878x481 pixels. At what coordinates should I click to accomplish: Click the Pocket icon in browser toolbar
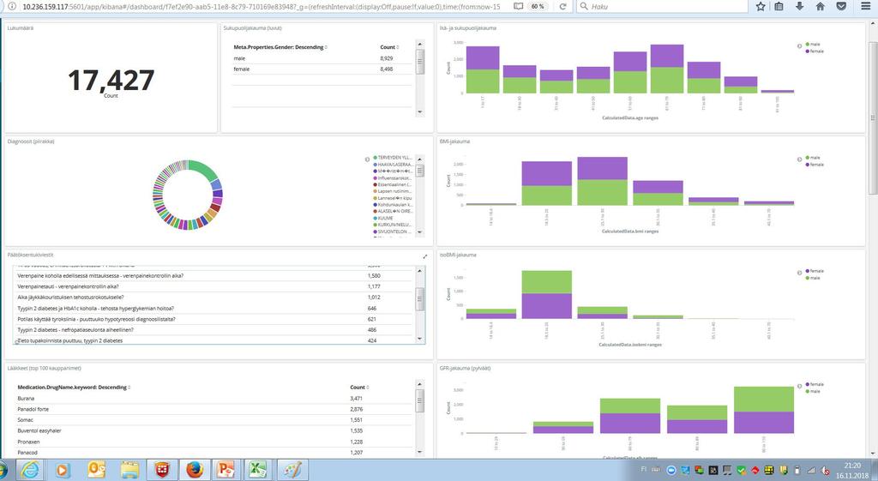tap(841, 6)
